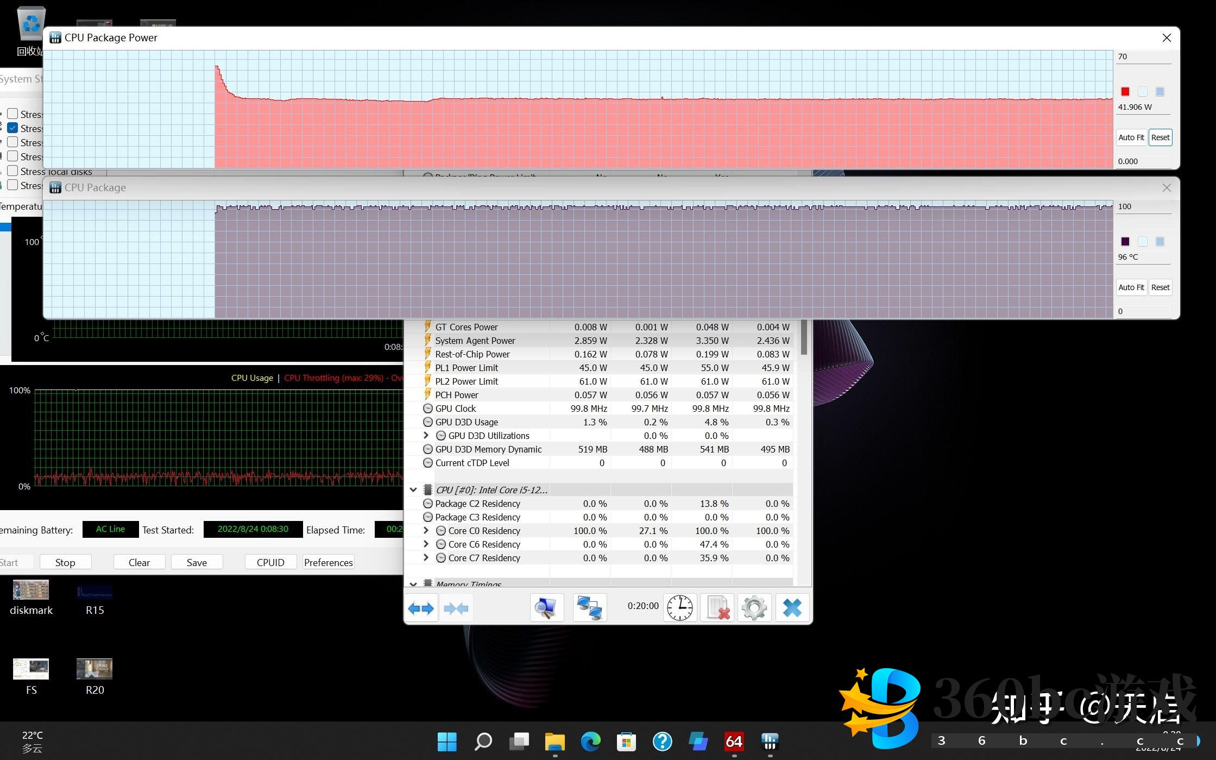
Task: Collapse the CPU [#0] Intel Core section
Action: (413, 489)
